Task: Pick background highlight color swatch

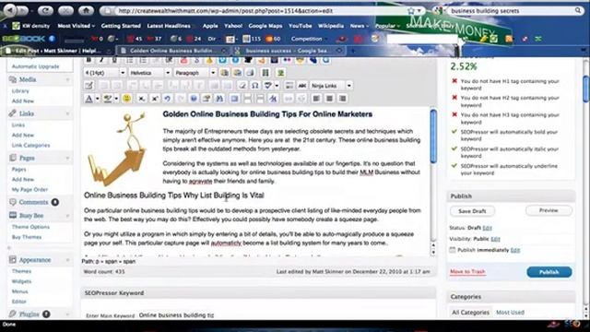Action: 108,99
